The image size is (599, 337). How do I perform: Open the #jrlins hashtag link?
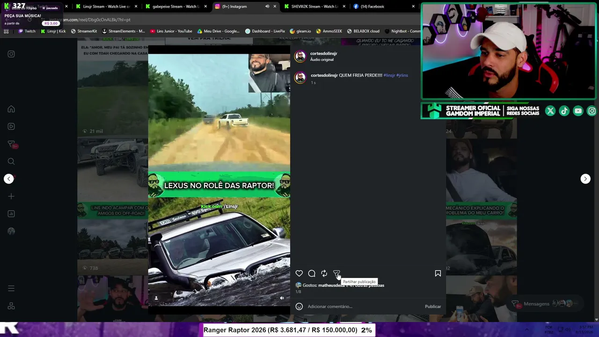click(x=402, y=75)
